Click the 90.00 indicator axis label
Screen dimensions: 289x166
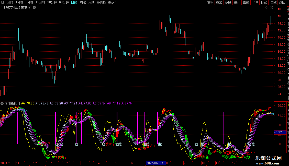click(x=281, y=106)
